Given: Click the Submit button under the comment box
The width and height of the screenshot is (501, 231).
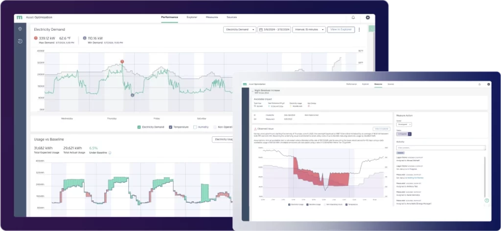Looking at the screenshot, I should pos(400,153).
